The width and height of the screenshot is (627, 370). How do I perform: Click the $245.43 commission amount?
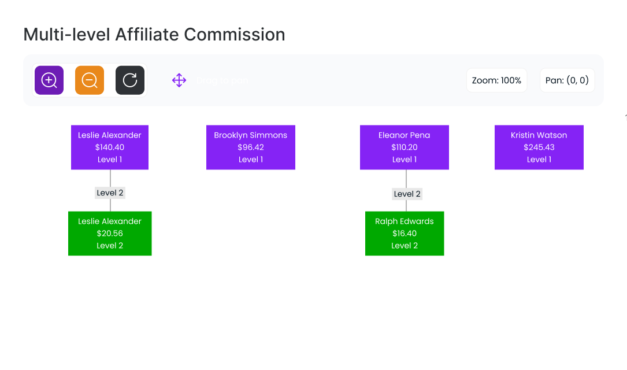click(x=539, y=147)
